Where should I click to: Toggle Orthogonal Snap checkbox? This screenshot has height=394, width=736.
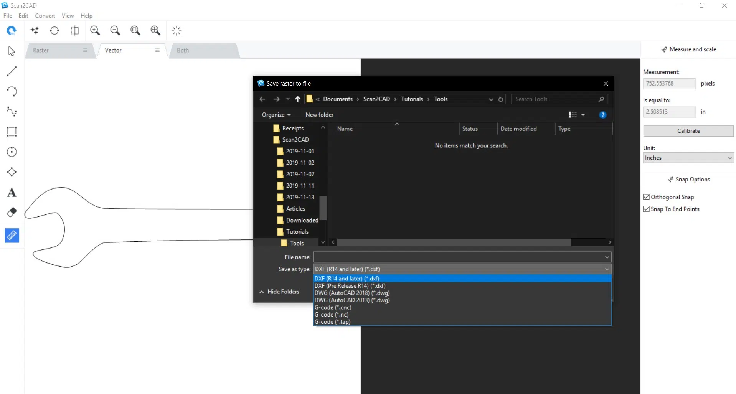coord(647,197)
